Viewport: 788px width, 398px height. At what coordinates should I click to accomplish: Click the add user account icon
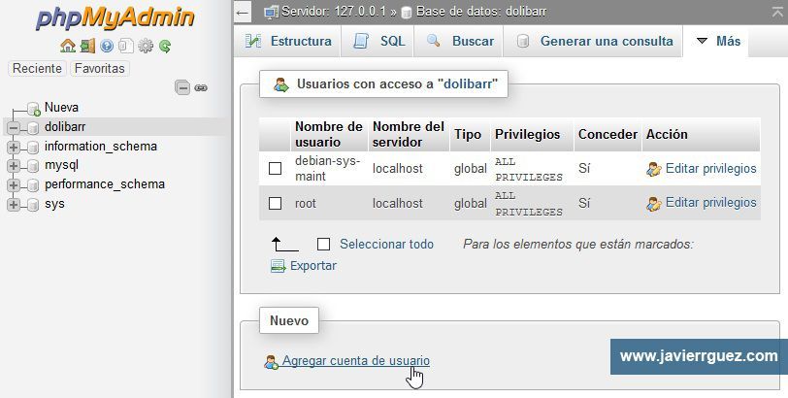pos(272,362)
